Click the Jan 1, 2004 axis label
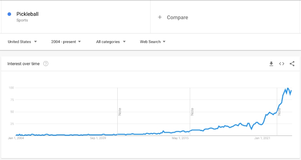The height and width of the screenshot is (160, 301). (16, 139)
